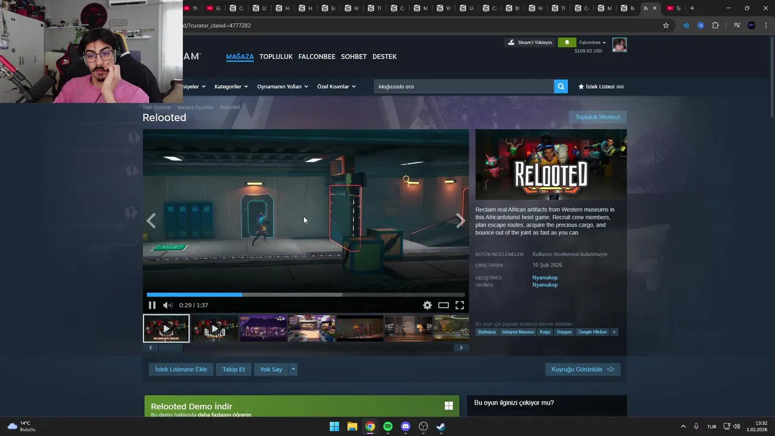Advance to next media with right arrow
The width and height of the screenshot is (775, 436).
(x=460, y=220)
